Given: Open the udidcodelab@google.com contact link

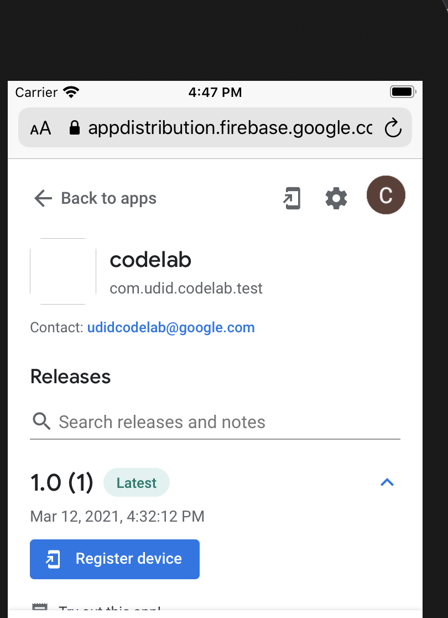Looking at the screenshot, I should point(171,327).
